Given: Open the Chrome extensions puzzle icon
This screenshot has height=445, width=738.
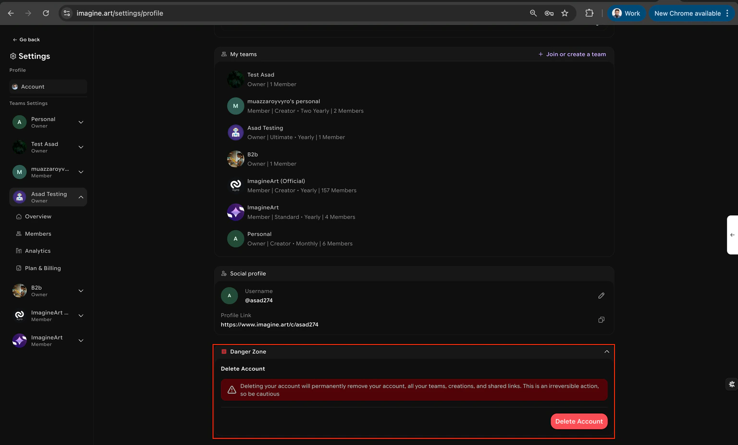Looking at the screenshot, I should [x=589, y=13].
